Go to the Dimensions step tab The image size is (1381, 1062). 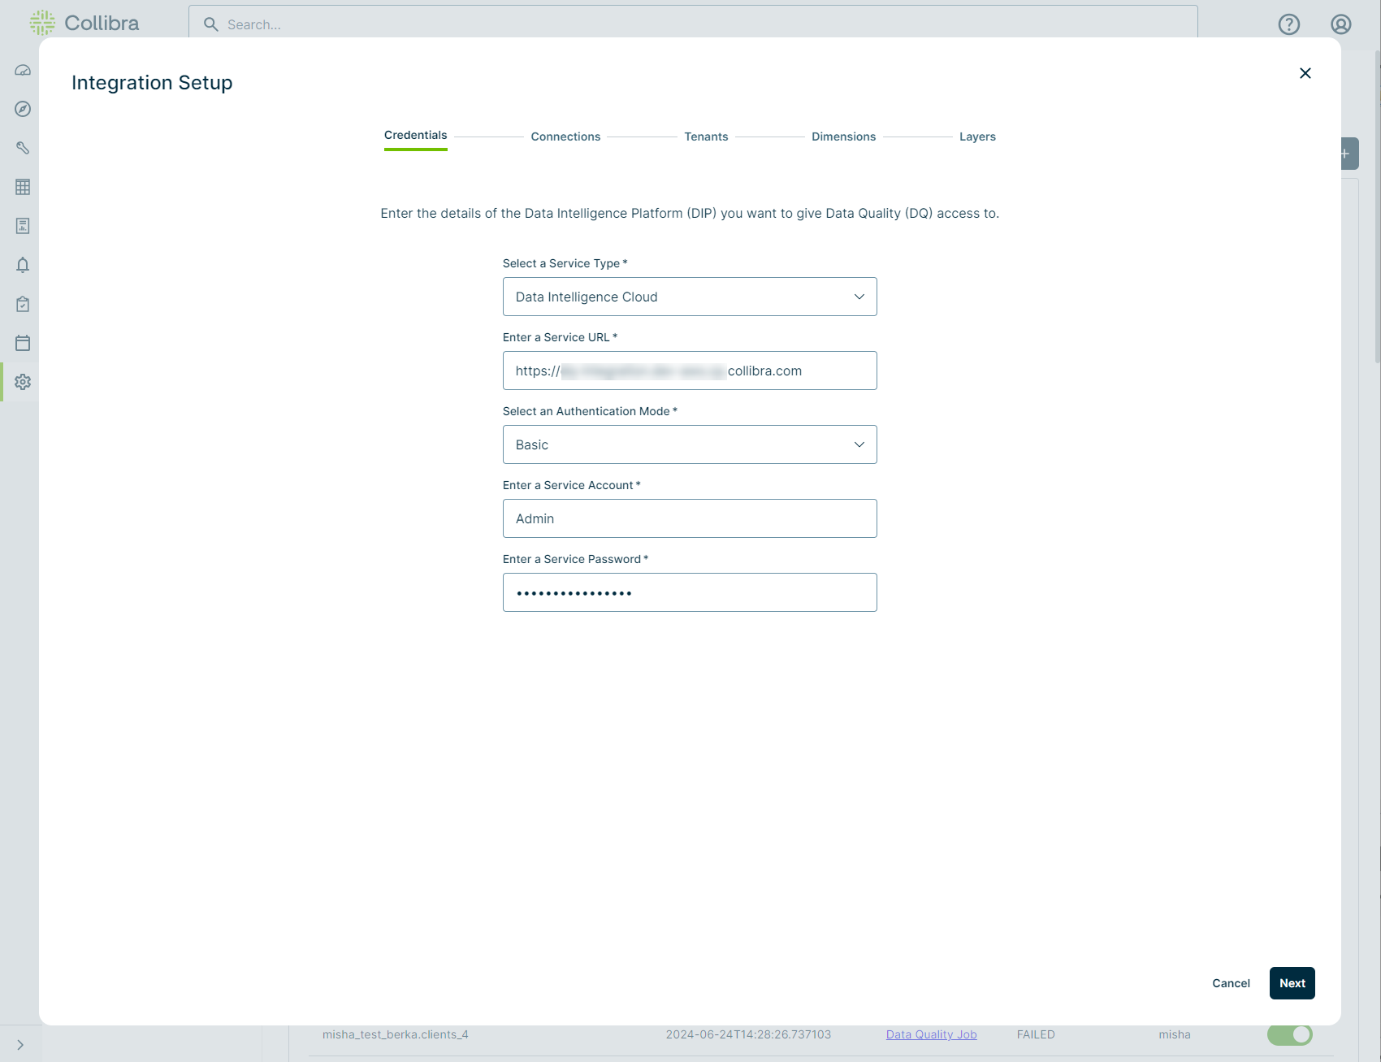[843, 137]
